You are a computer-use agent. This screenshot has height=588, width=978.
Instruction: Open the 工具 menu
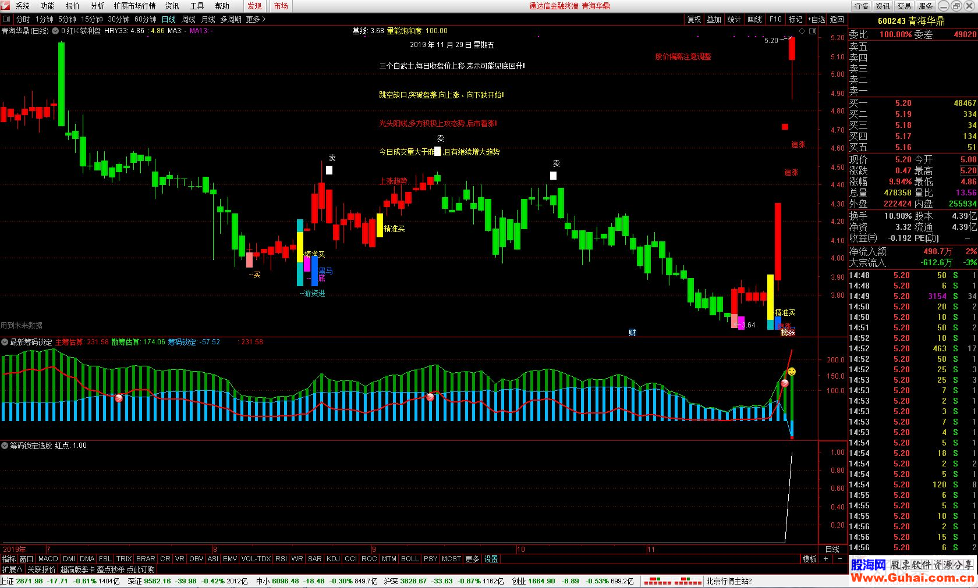coord(197,6)
